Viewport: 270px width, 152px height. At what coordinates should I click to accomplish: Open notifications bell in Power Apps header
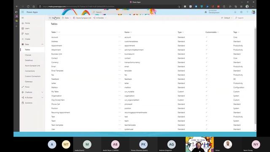point(235,12)
